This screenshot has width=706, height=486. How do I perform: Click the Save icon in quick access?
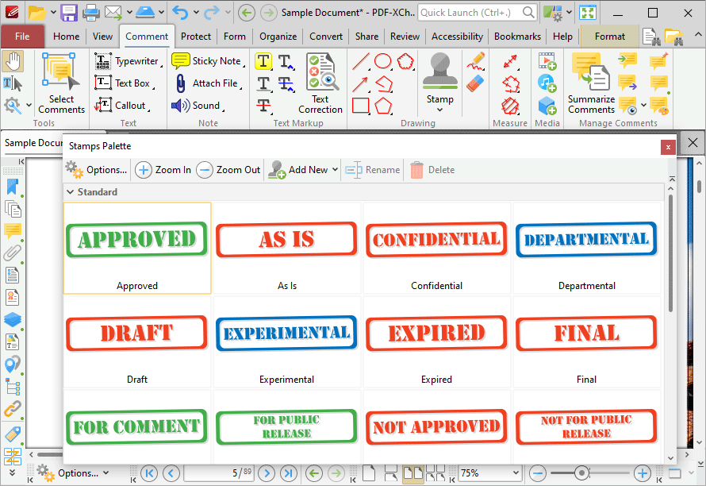(x=69, y=13)
